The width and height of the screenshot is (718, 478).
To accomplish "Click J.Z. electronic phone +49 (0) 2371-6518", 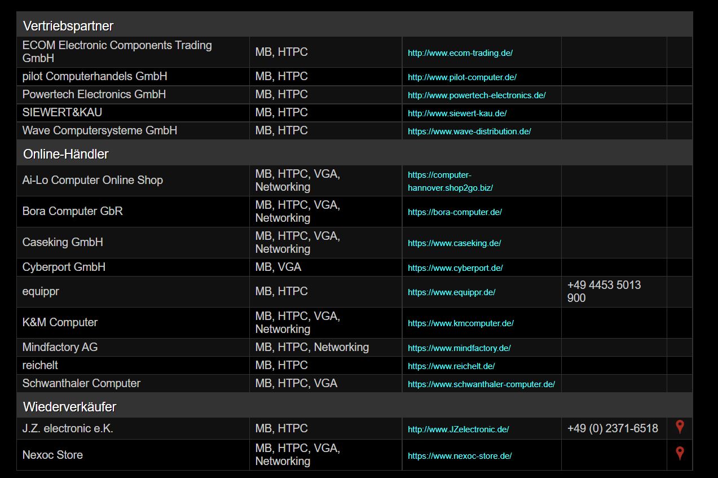I will tap(613, 428).
